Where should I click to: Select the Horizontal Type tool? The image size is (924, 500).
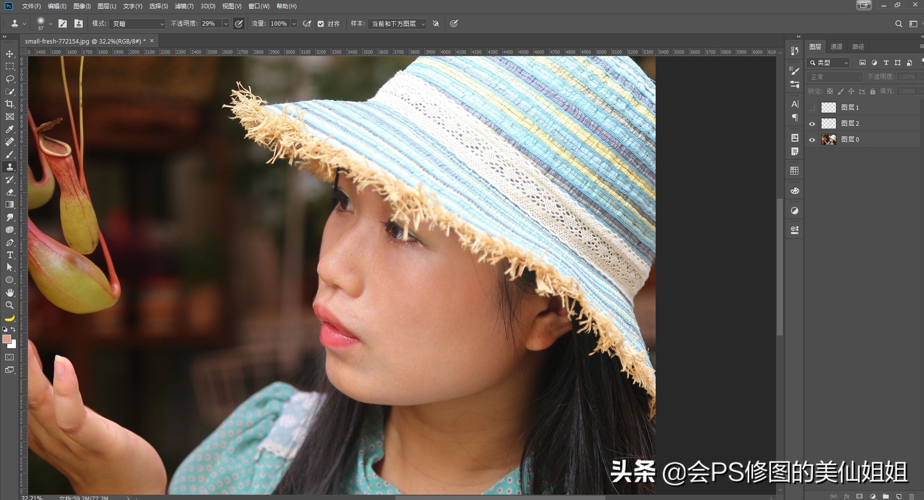click(10, 255)
